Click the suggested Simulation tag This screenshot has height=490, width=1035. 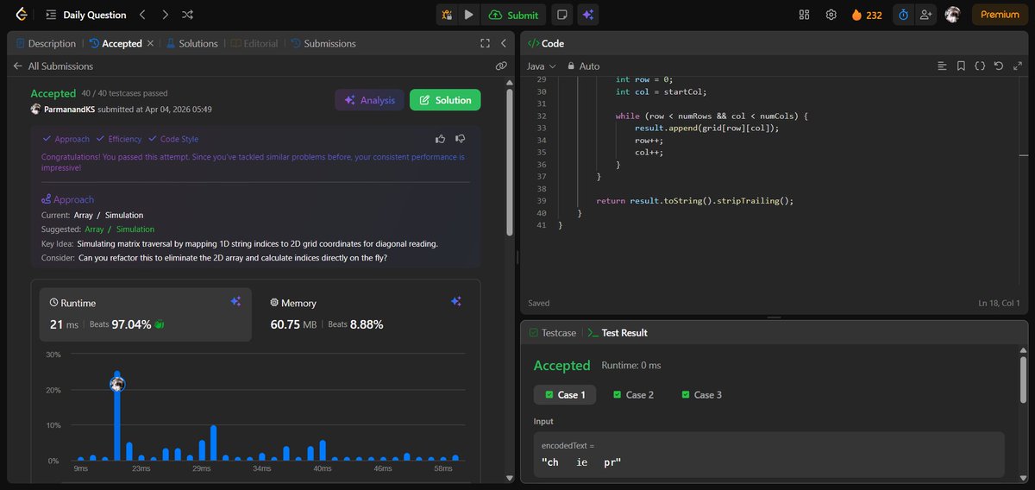135,229
